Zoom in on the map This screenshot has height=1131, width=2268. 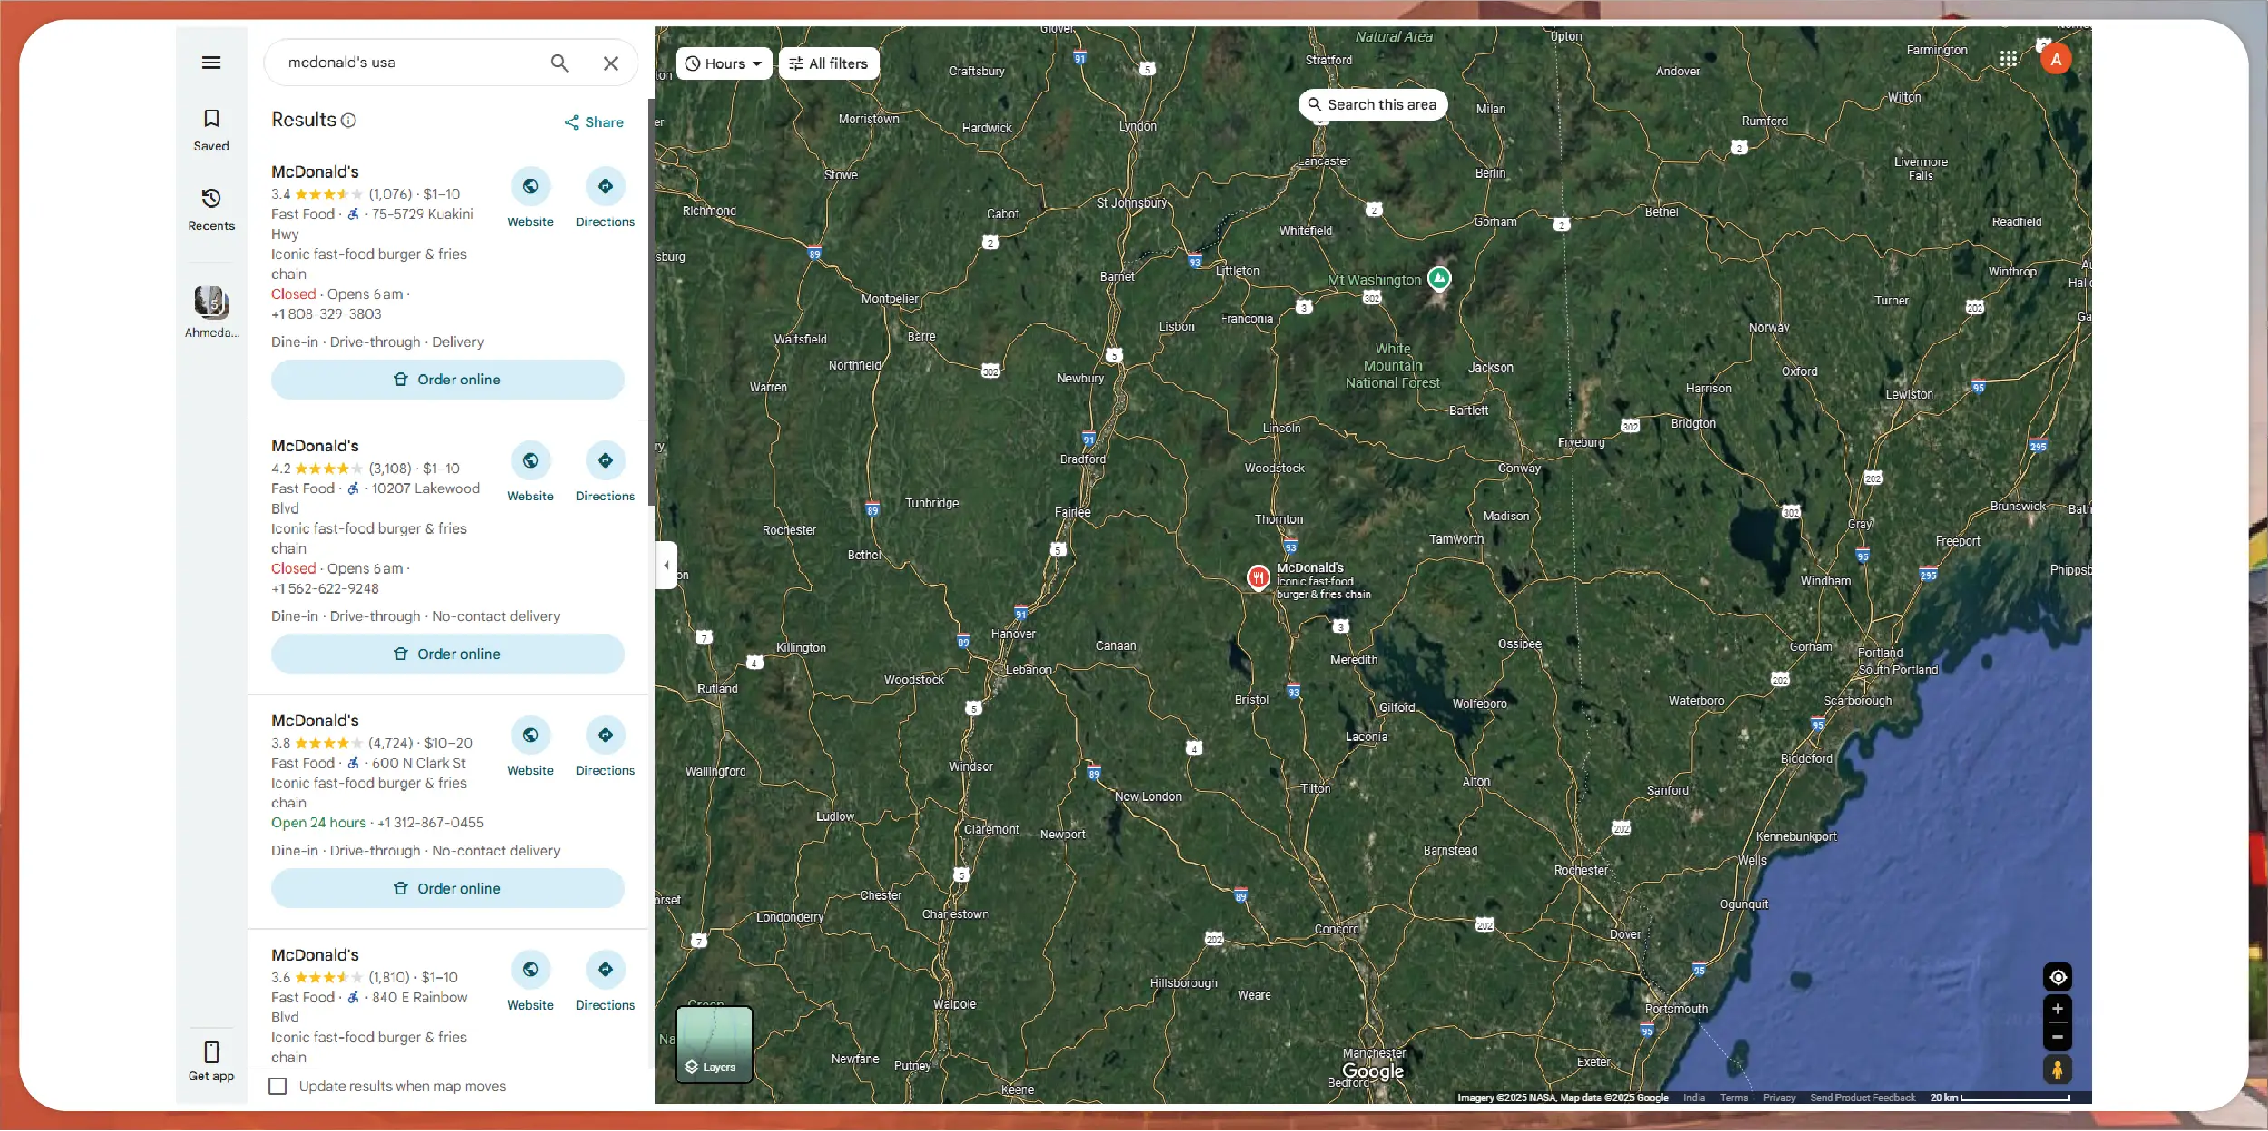[2058, 1009]
